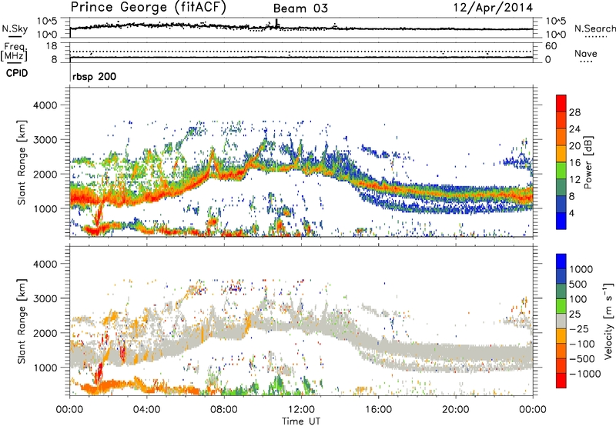This screenshot has height=426, width=616.
Task: Select the '12:00' time tick label
Action: (301, 410)
